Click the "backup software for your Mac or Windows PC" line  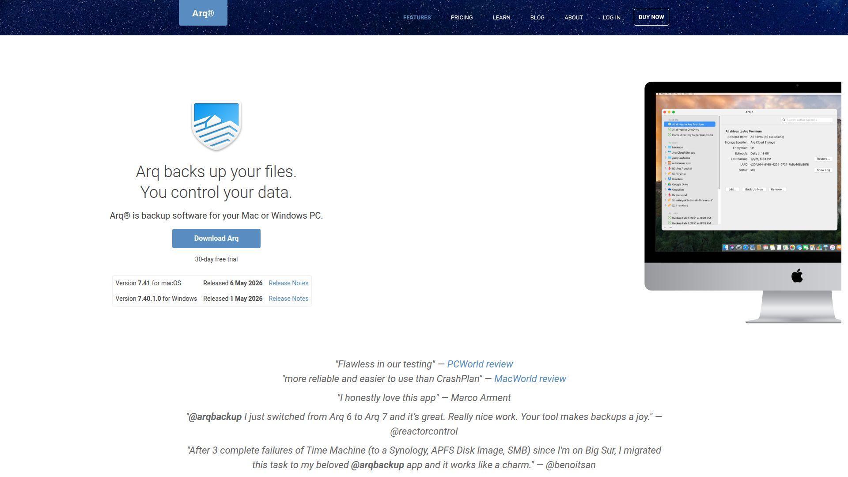(216, 216)
